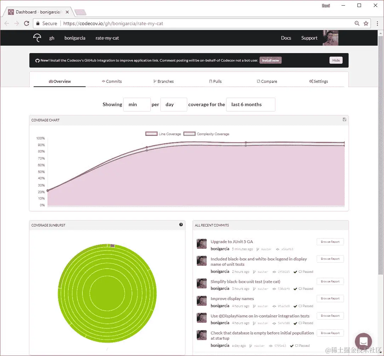This screenshot has width=384, height=356.
Task: Open the Coverage Sunburst help icon
Action: (181, 224)
